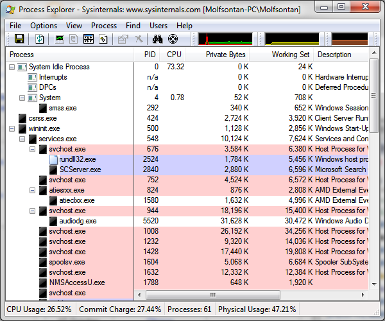
Task: Open the Options menu
Action: click(x=44, y=26)
